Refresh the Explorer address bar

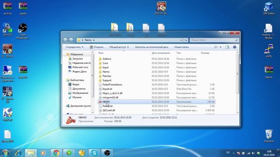(185, 40)
